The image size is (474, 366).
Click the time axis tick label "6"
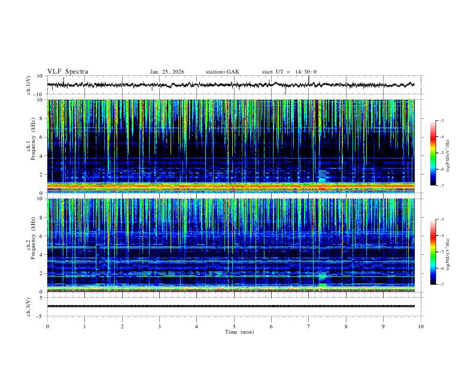pyautogui.click(x=271, y=327)
